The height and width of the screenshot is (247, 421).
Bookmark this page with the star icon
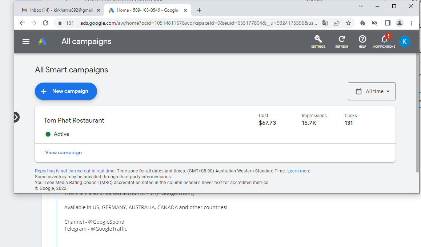pyautogui.click(x=348, y=23)
